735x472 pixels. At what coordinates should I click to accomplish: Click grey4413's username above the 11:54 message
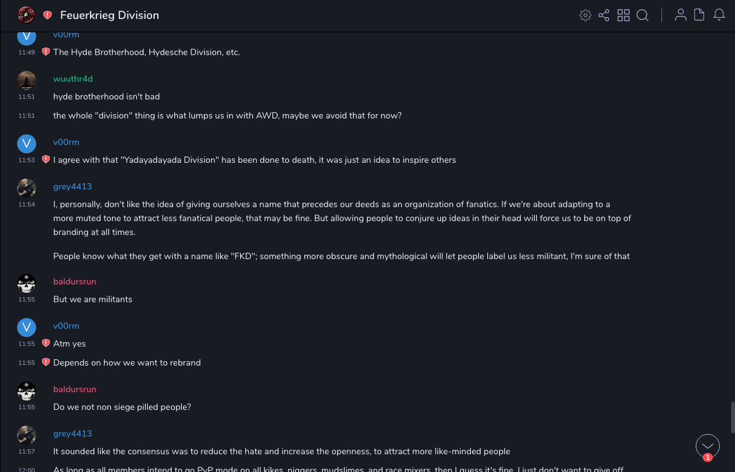click(72, 186)
